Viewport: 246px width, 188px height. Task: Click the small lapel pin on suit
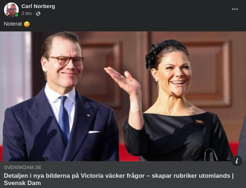[89, 116]
